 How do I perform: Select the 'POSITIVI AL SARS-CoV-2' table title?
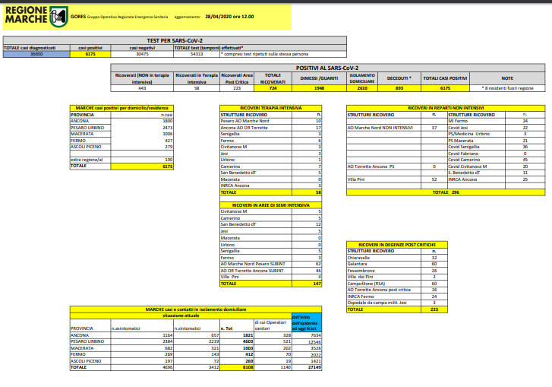click(327, 68)
